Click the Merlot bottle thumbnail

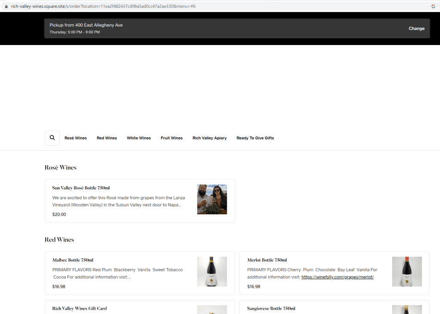[x=406, y=271]
